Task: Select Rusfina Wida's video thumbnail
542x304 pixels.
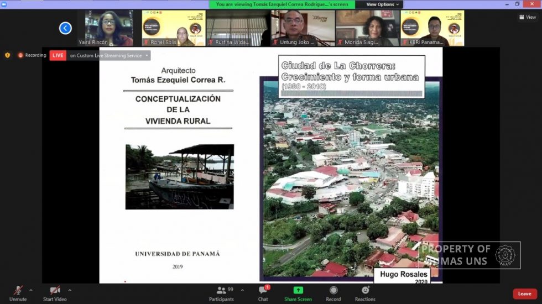Action: tap(238, 28)
